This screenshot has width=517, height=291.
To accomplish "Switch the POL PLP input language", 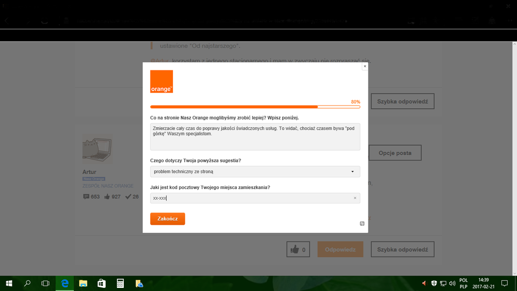I will [464, 283].
